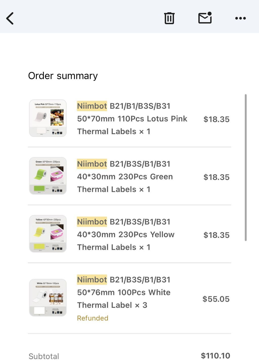Select the 230Pcs Yellow Thermal Labels title
The height and width of the screenshot is (363, 259).
[126, 234]
